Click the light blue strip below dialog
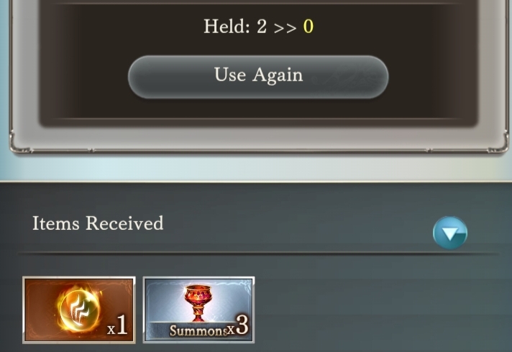The height and width of the screenshot is (352, 512). coord(256,167)
